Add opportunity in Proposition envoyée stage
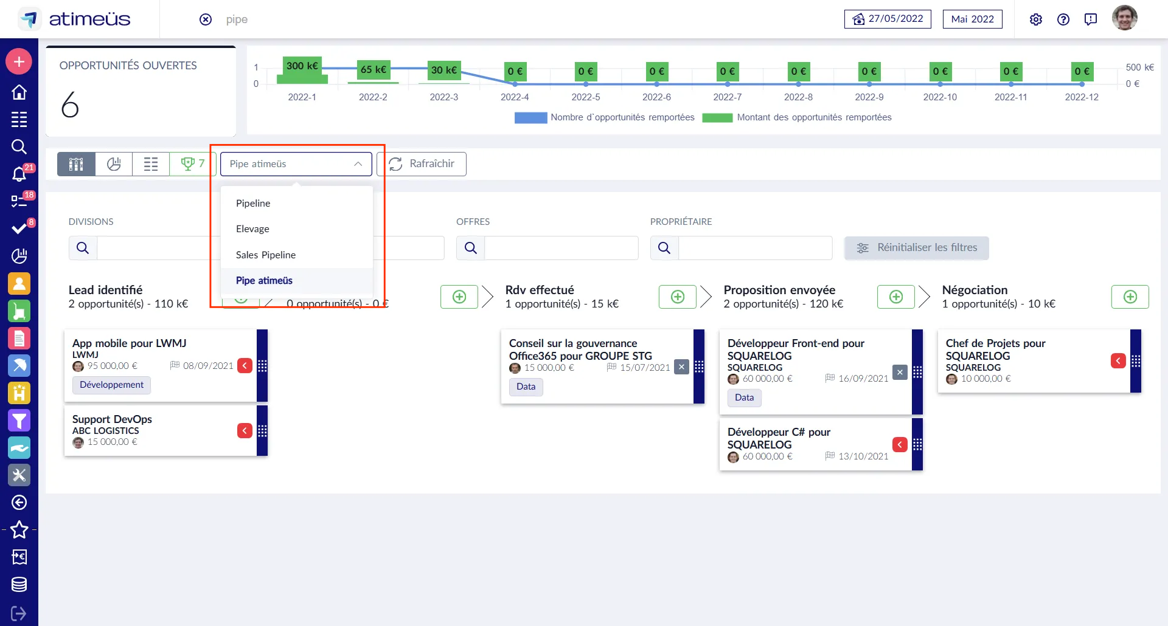The height and width of the screenshot is (626, 1168). [x=896, y=297]
